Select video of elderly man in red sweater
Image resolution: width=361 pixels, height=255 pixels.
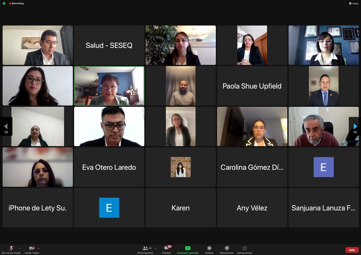[323, 127]
